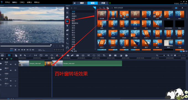188x100 pixels.
Task: Go to previous frame in preview
Action: [x=22, y=50]
